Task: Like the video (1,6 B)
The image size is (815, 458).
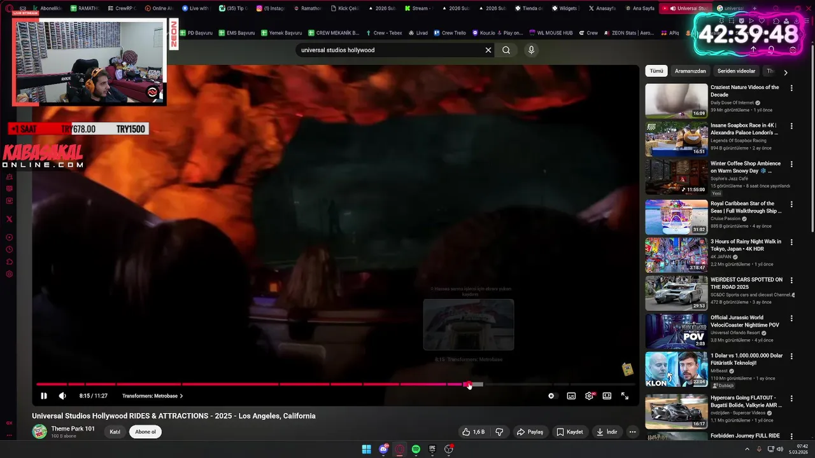Action: click(x=474, y=432)
